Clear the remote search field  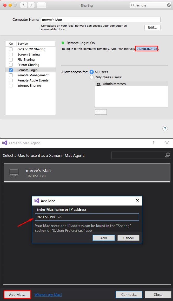tap(169, 5)
